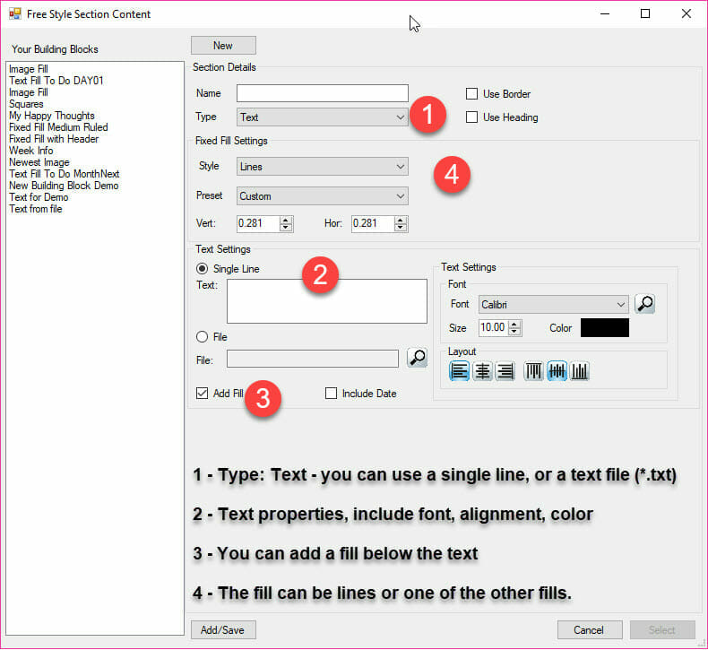708x650 pixels.
Task: Uncheck the Add Fill checkbox
Action: click(202, 393)
